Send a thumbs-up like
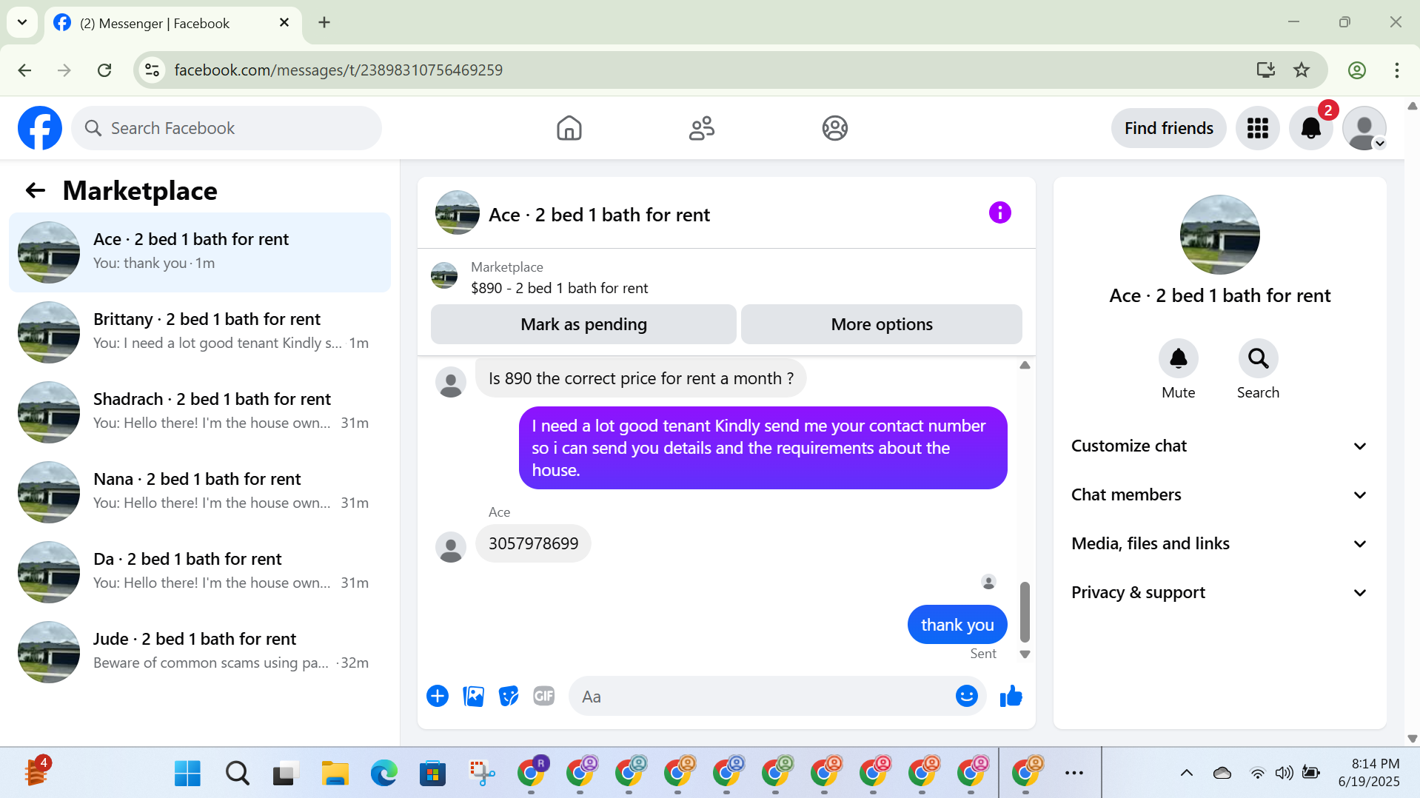This screenshot has height=798, width=1420. click(1011, 696)
